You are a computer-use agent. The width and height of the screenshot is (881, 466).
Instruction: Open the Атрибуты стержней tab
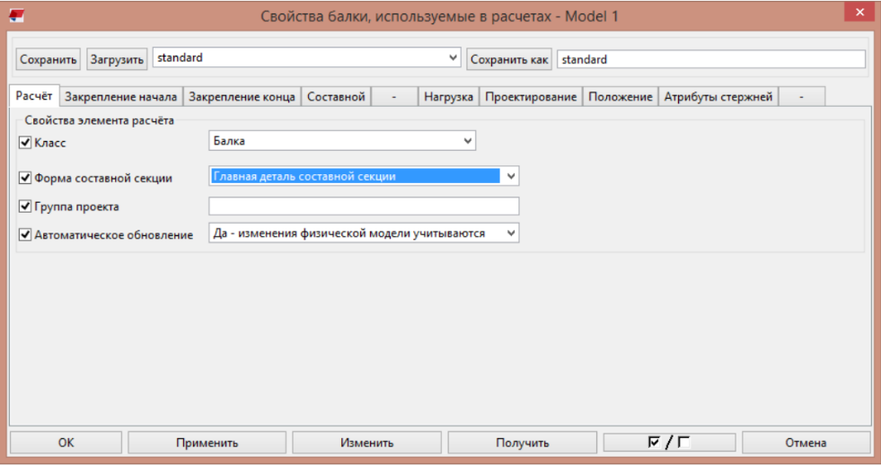718,97
